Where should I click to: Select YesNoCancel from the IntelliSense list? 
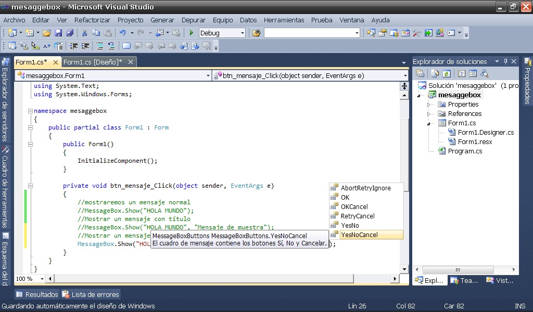pos(359,235)
